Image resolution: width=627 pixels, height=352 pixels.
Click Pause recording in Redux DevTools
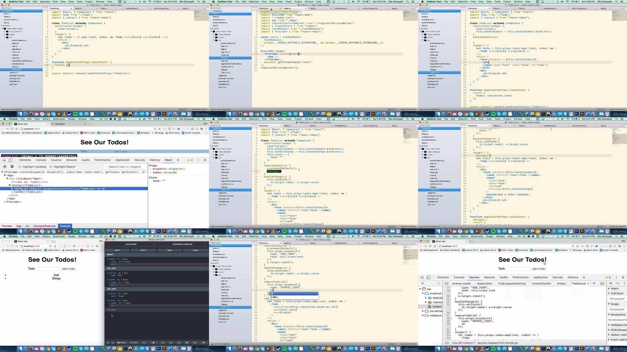coord(122,343)
